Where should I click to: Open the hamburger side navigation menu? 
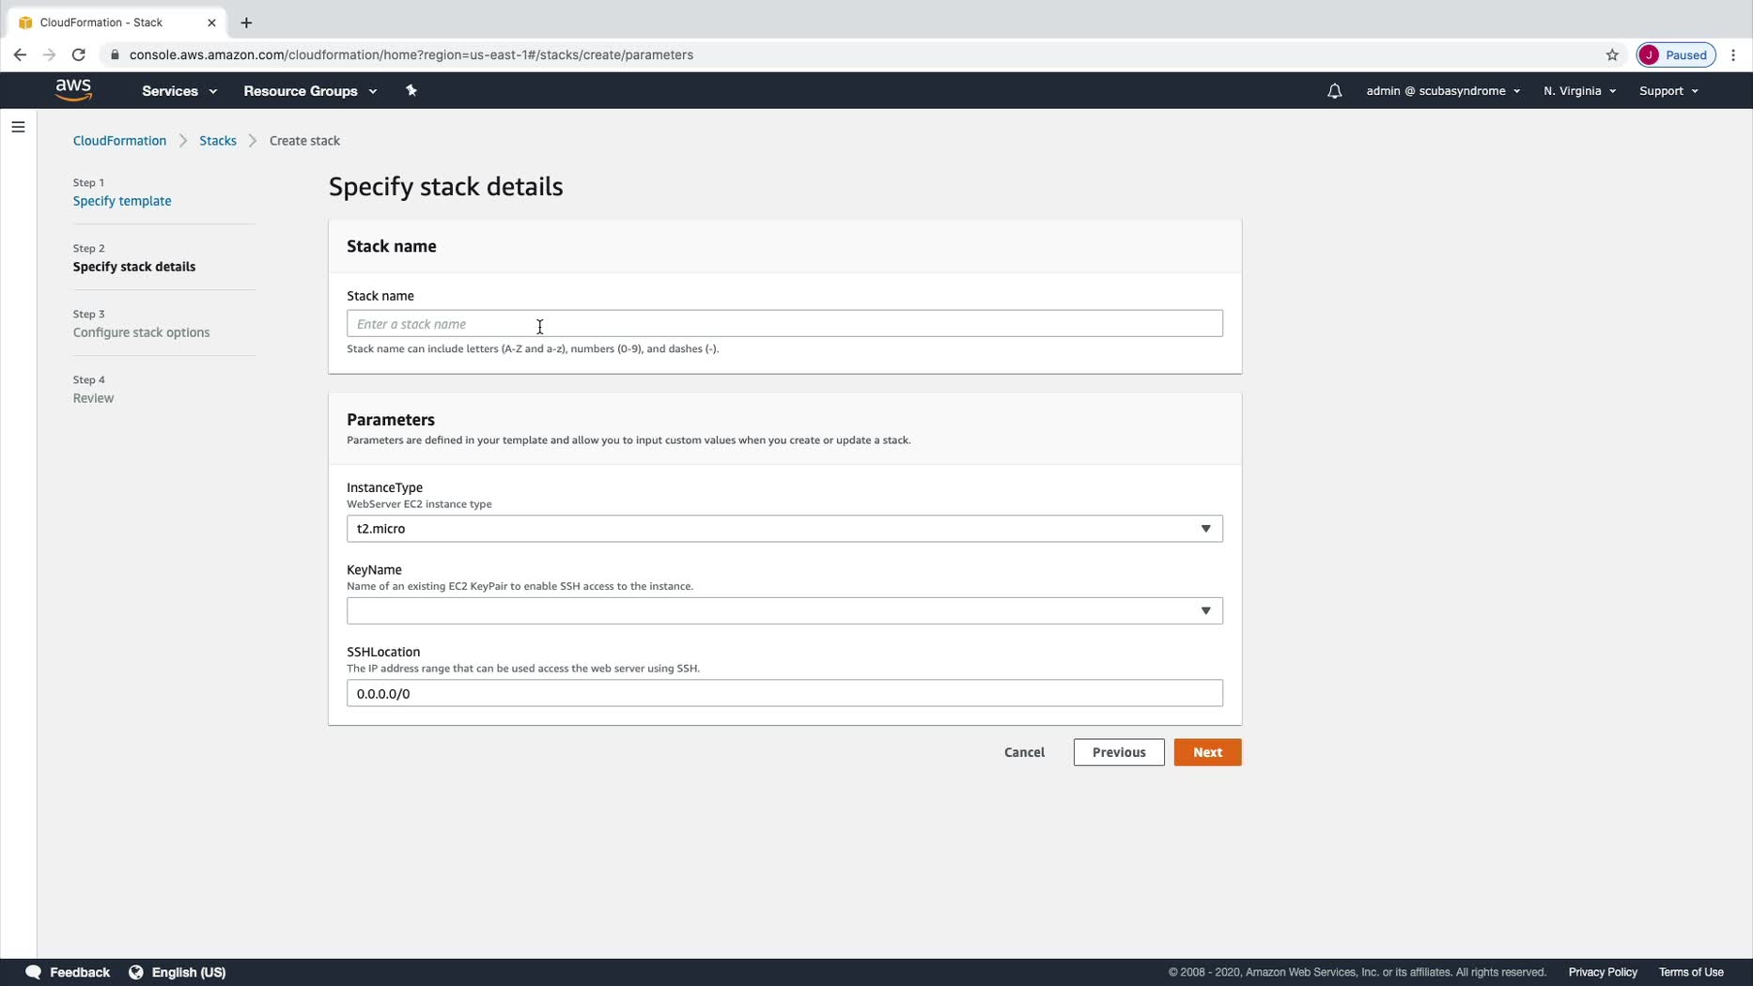pyautogui.click(x=18, y=127)
